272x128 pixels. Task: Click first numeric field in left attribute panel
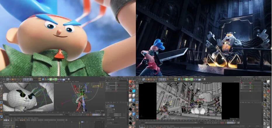tap(117, 114)
